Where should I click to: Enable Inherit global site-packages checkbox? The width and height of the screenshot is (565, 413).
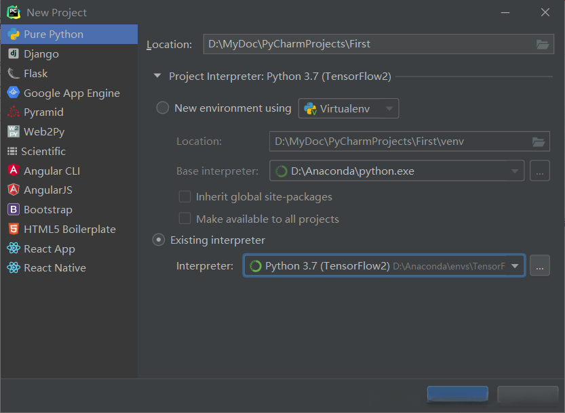(184, 197)
